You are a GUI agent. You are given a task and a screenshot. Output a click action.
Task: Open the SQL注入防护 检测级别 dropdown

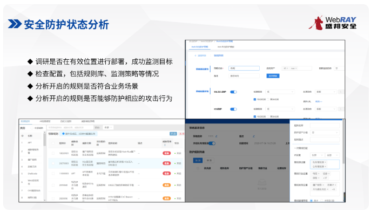[x=280, y=92]
